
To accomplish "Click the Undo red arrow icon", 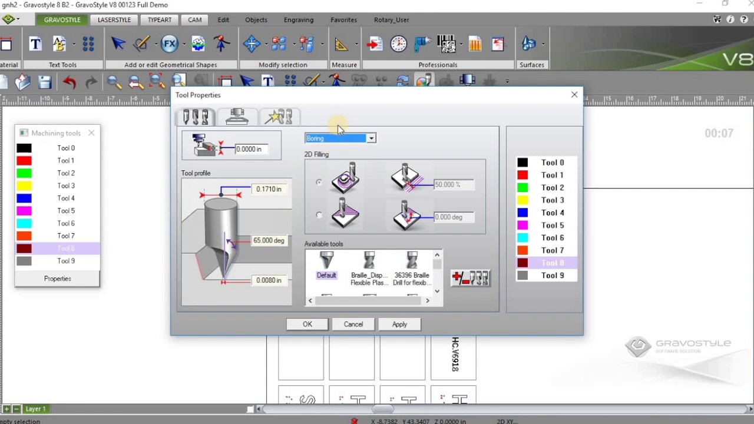I will [x=70, y=82].
